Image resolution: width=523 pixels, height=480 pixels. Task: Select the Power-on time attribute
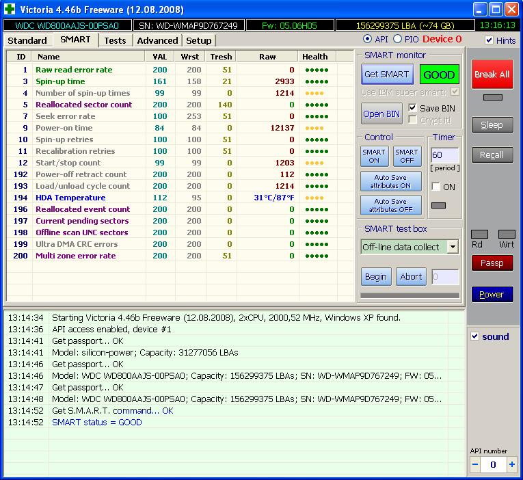[179, 128]
